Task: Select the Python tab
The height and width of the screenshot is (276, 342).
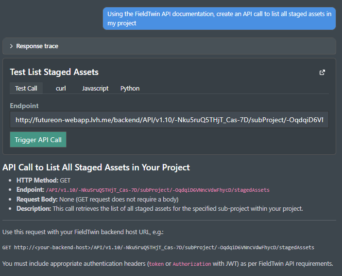Action: click(x=130, y=88)
